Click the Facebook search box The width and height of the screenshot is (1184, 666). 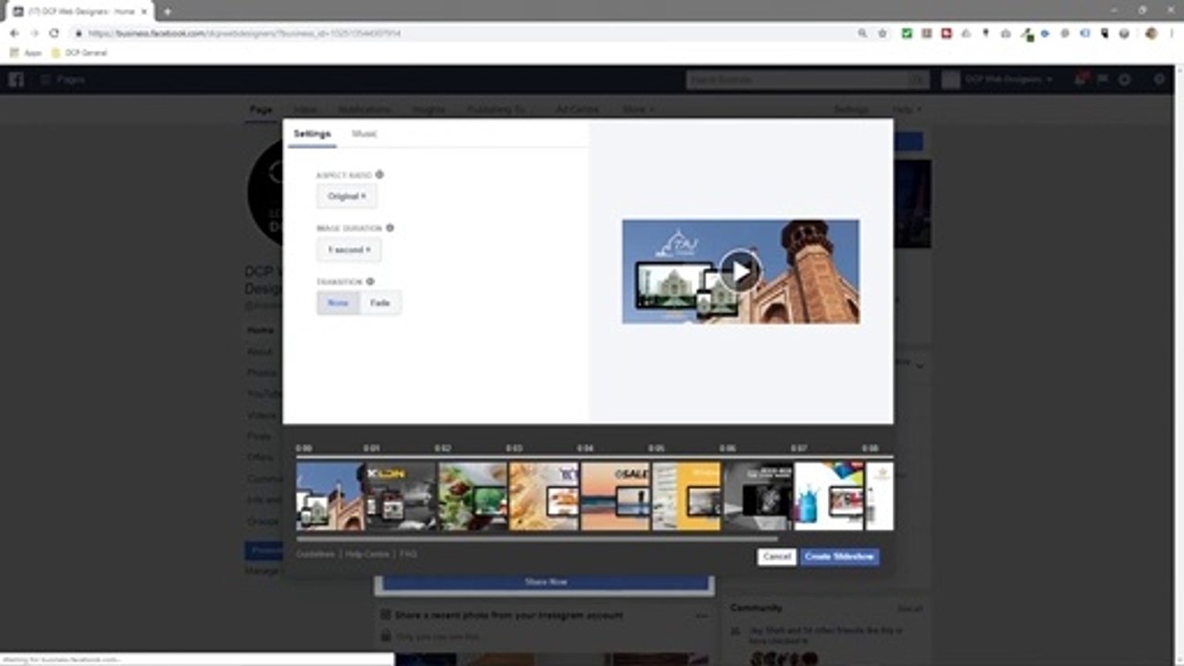click(807, 80)
